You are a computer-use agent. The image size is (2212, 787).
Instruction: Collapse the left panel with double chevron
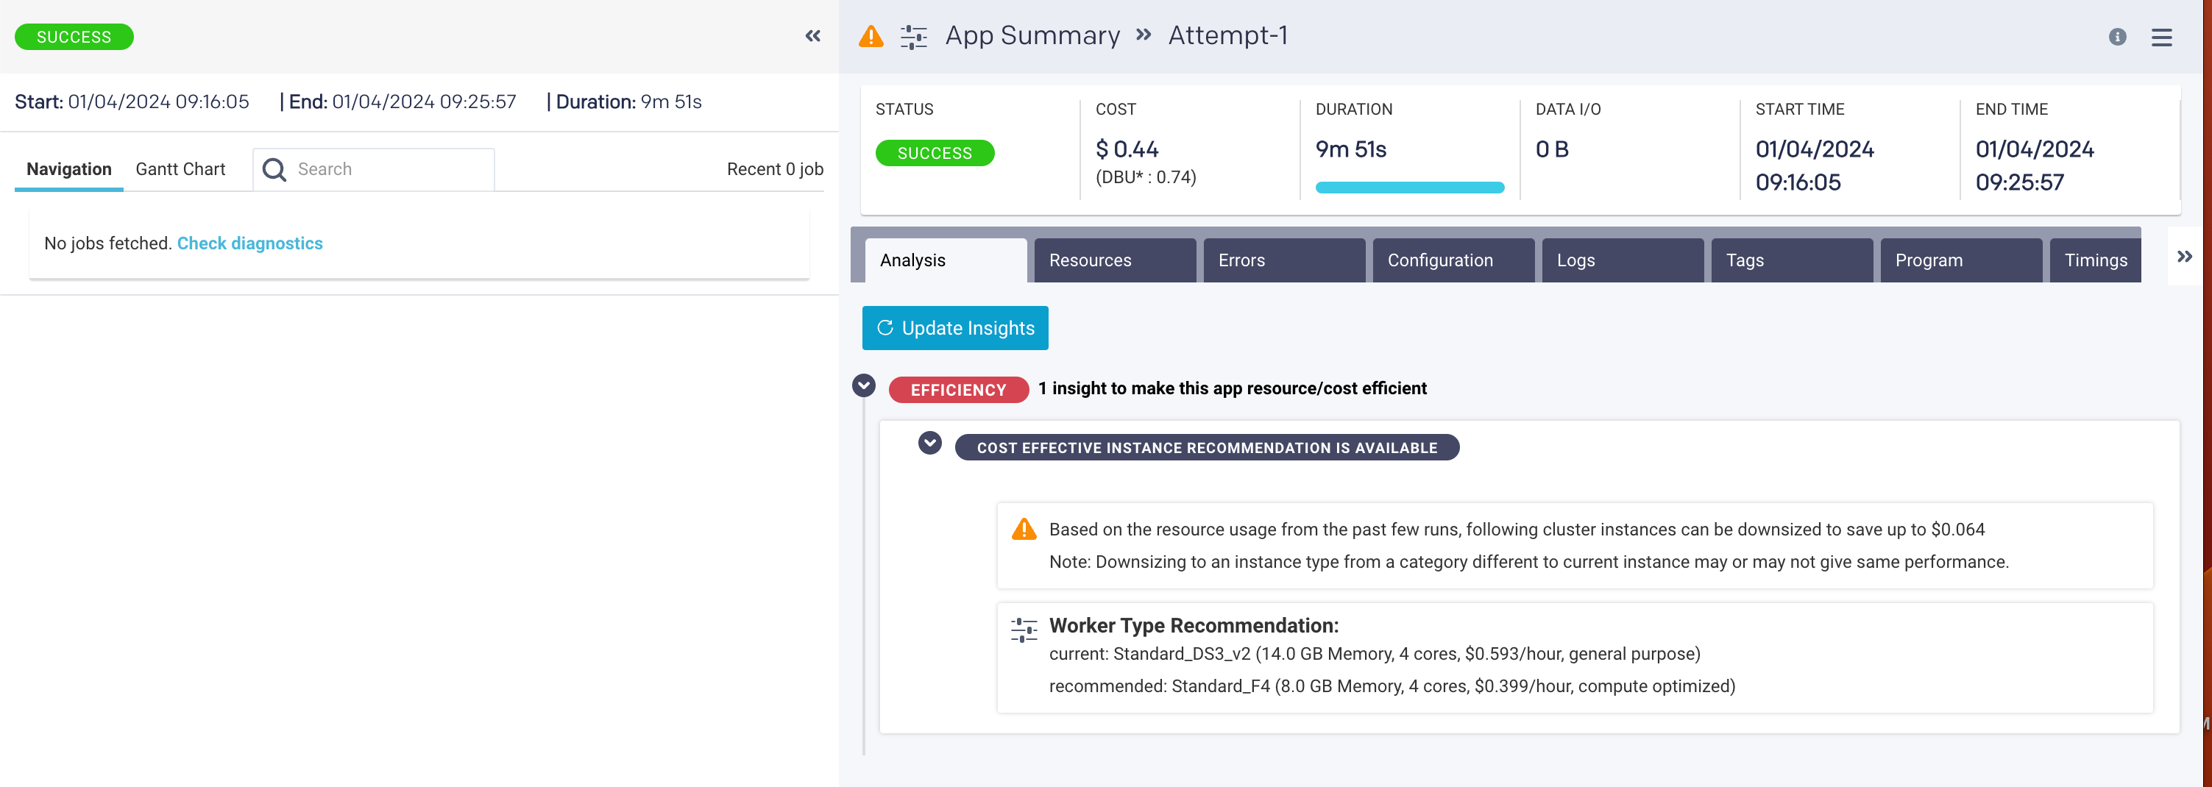pos(812,36)
